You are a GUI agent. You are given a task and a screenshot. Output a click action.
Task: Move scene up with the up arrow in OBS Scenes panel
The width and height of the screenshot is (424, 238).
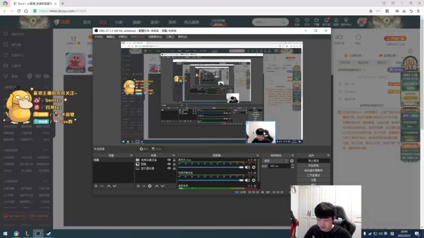(x=109, y=186)
